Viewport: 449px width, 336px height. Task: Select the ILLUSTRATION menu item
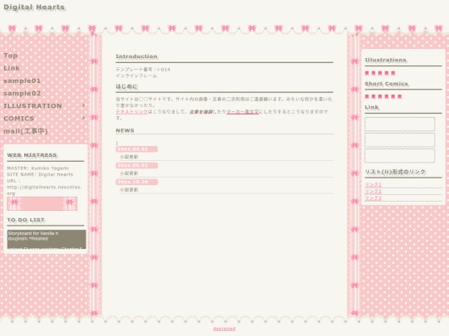[32, 105]
